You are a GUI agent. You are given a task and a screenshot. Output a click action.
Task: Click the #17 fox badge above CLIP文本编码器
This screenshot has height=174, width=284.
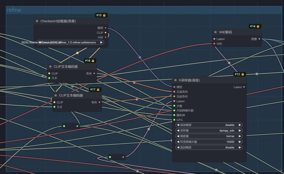pos(95,89)
